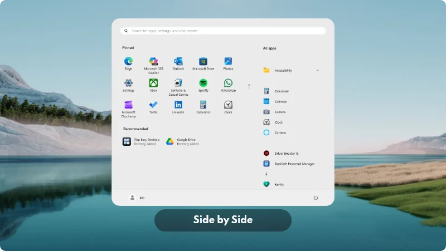The height and width of the screenshot is (251, 446).
Task: Click the search box for apps and settings
Action: point(223,31)
